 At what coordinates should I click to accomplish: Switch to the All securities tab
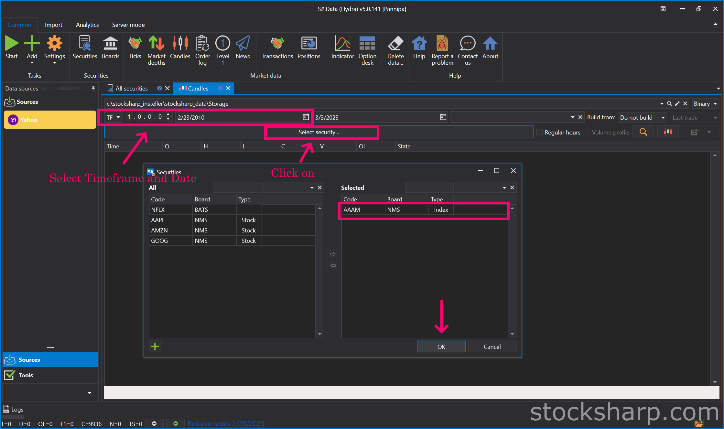(132, 88)
